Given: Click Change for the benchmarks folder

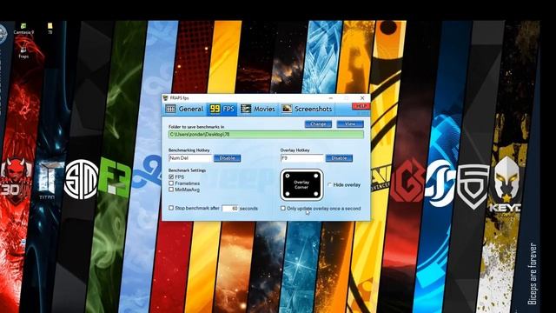Looking at the screenshot, I should point(318,123).
